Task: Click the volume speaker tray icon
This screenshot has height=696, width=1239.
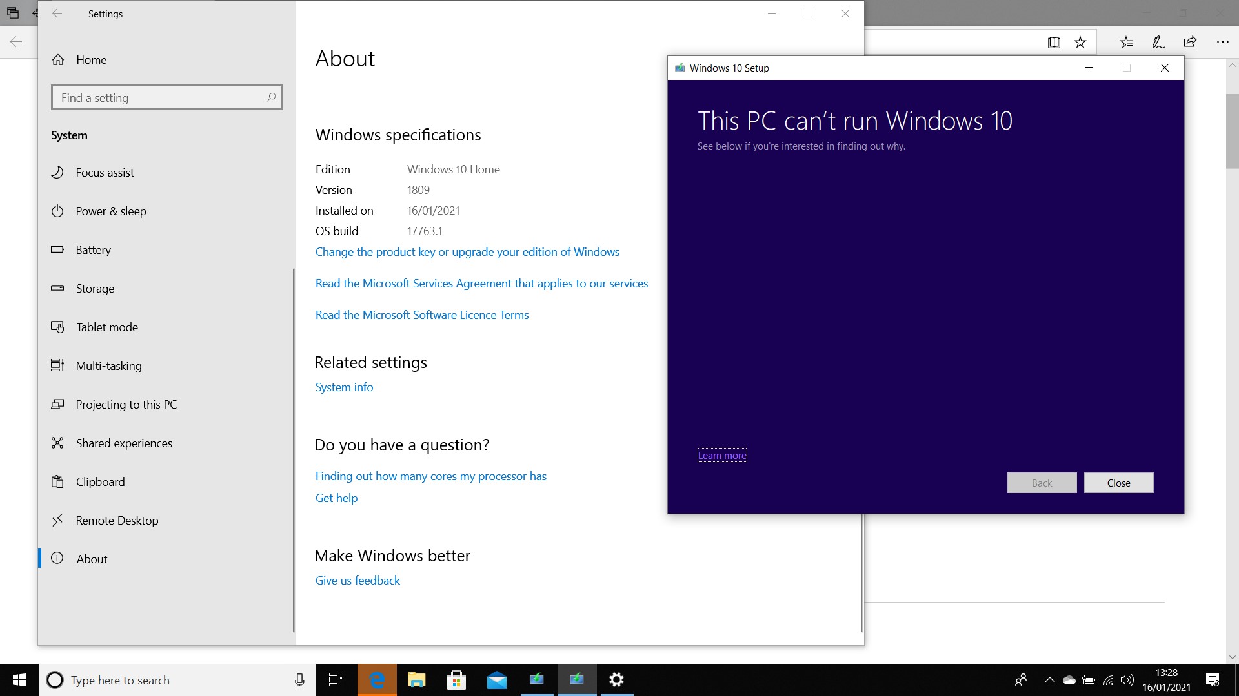Action: pyautogui.click(x=1127, y=680)
